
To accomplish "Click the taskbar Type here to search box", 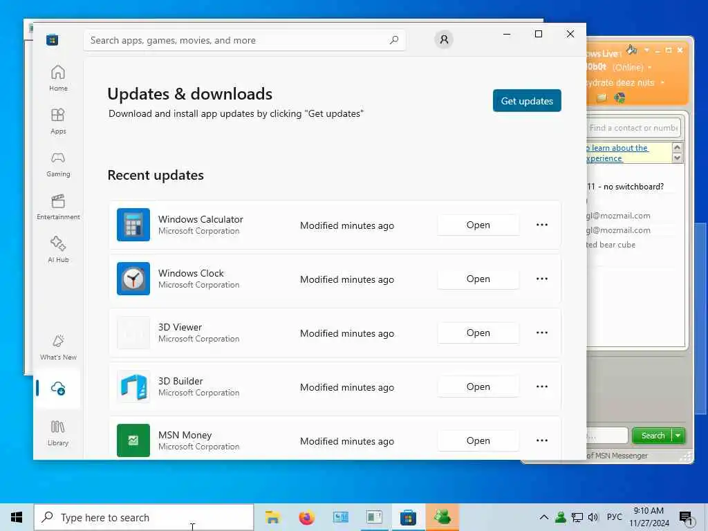I will tap(144, 517).
